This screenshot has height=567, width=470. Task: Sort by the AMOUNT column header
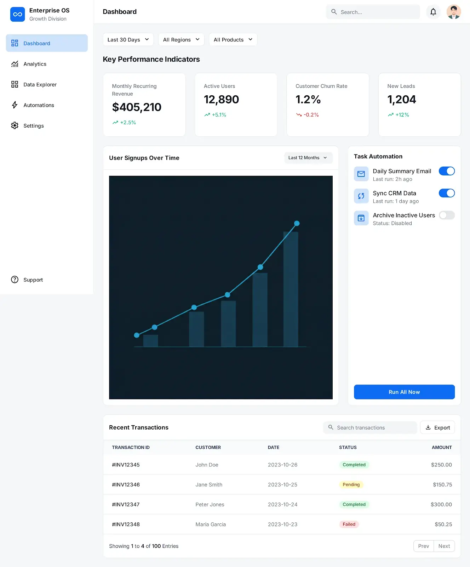pos(442,447)
